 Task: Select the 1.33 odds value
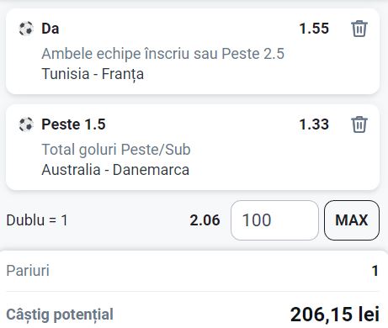pos(314,124)
